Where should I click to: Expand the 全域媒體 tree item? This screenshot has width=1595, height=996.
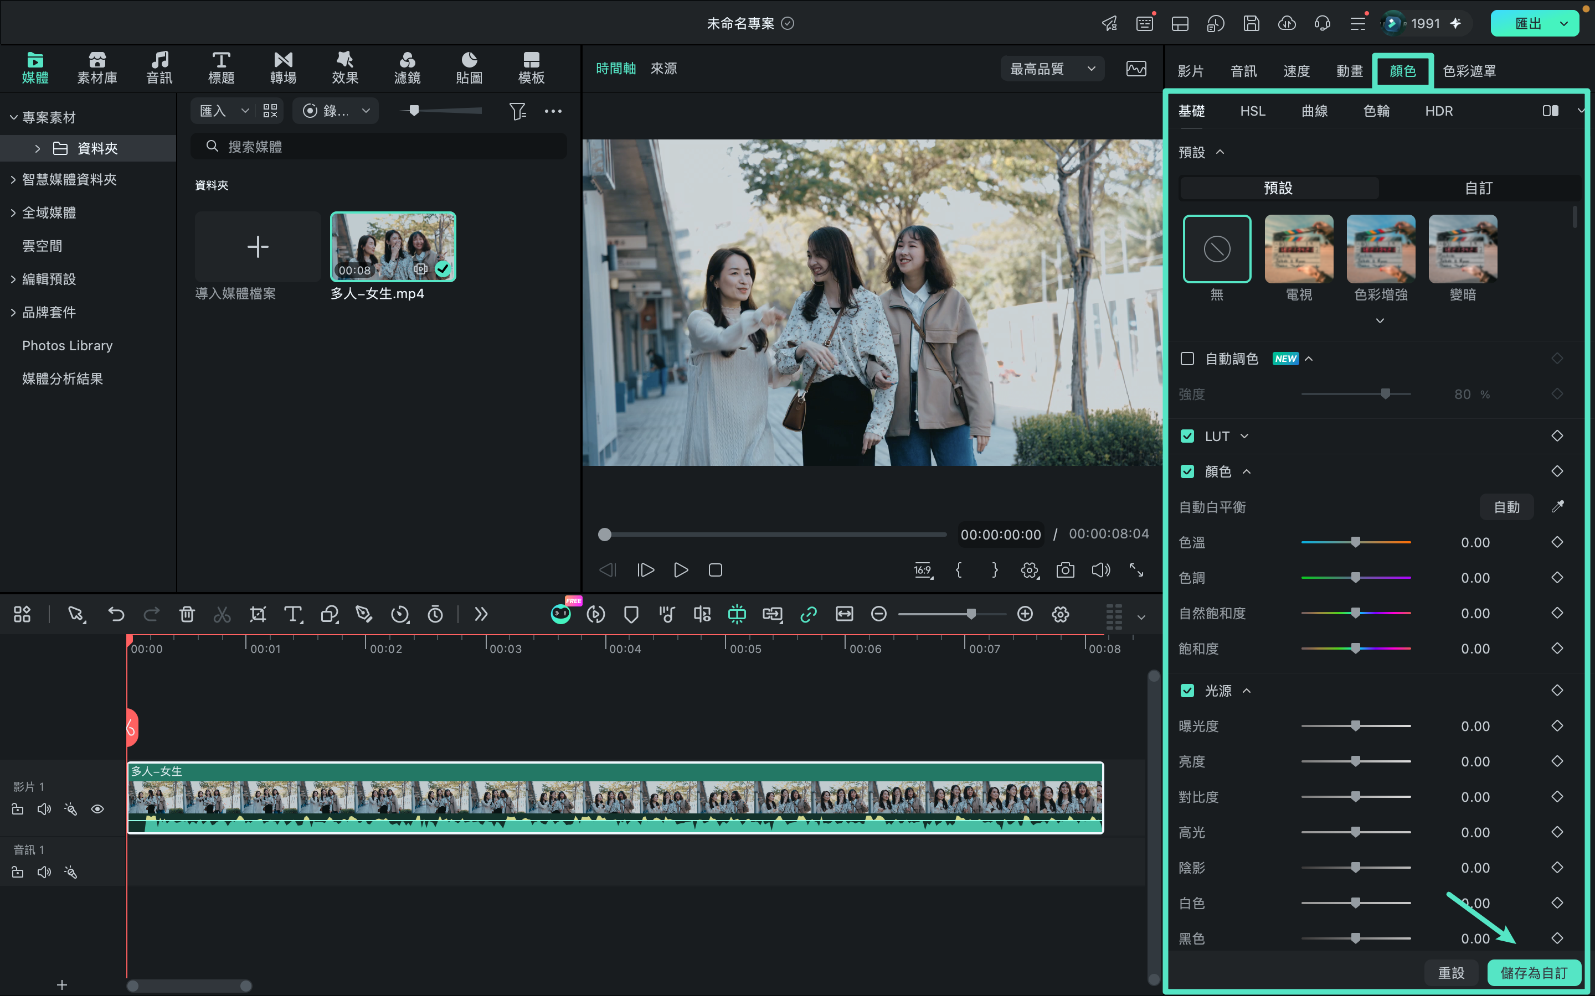[x=13, y=212]
